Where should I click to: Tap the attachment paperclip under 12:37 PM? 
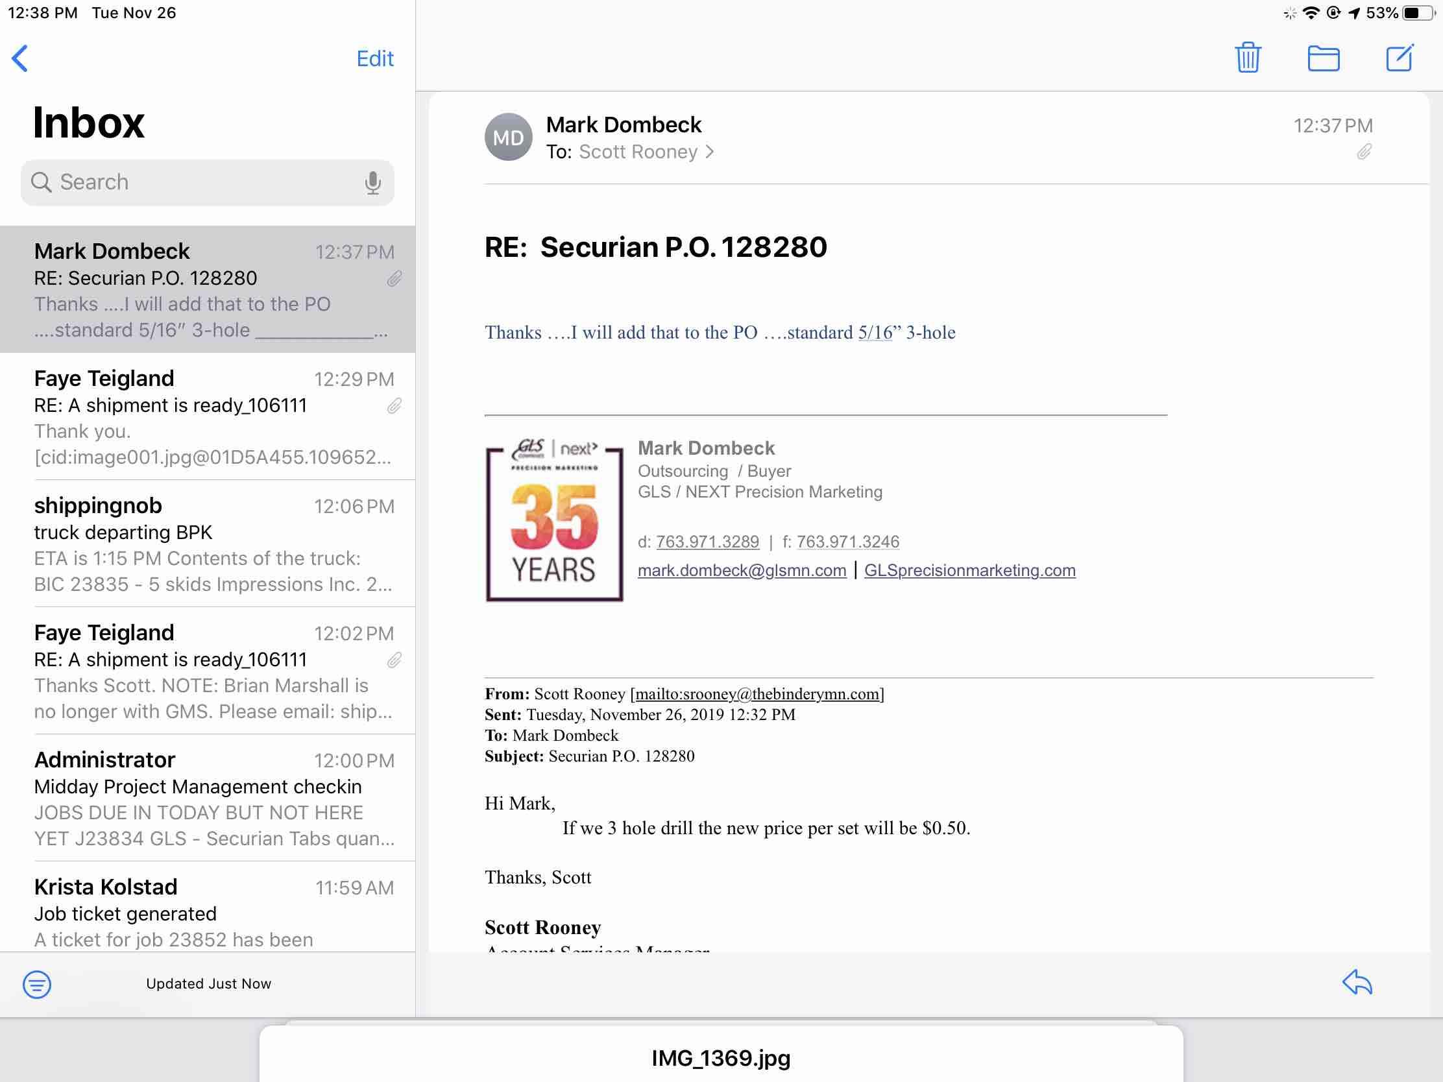[1364, 152]
